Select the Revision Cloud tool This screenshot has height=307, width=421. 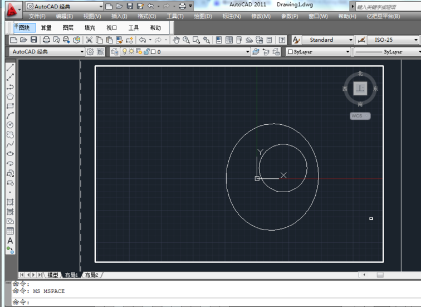pos(10,135)
